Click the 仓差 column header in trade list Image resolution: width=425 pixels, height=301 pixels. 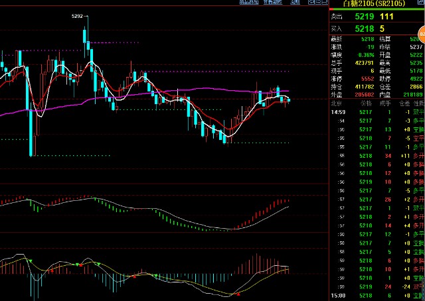click(x=402, y=104)
